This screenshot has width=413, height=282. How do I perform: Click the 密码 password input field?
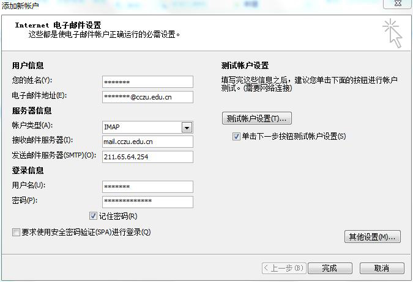pyautogui.click(x=147, y=201)
